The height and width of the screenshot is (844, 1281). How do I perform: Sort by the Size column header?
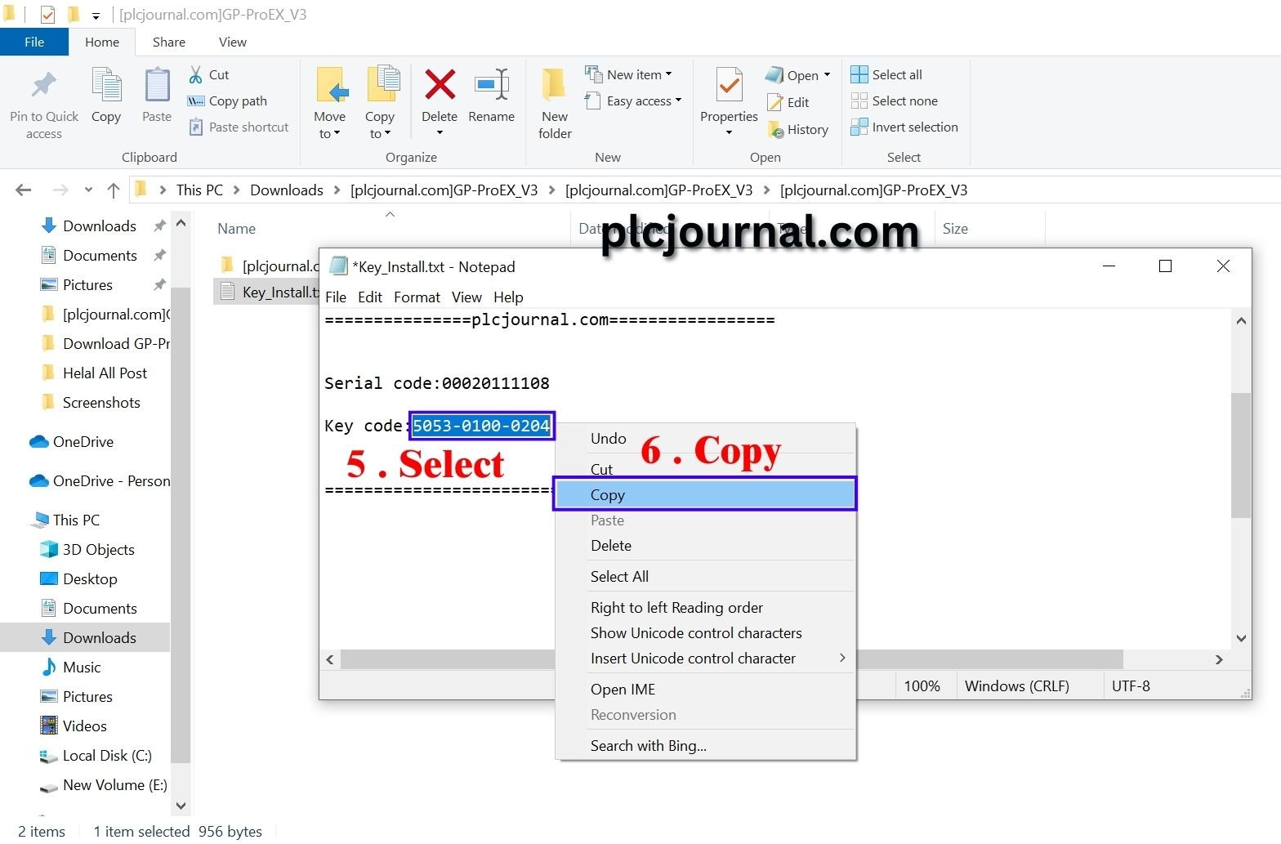(x=955, y=229)
